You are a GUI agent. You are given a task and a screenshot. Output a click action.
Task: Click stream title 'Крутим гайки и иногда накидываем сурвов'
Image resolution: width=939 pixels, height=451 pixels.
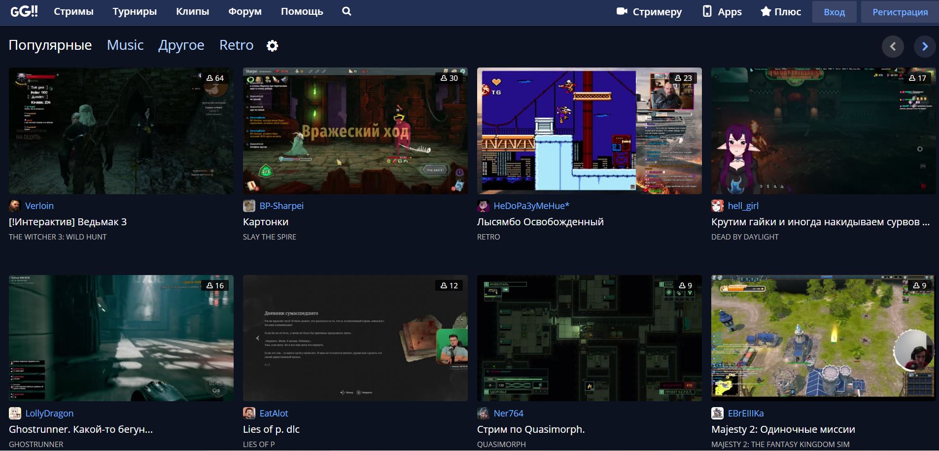820,222
